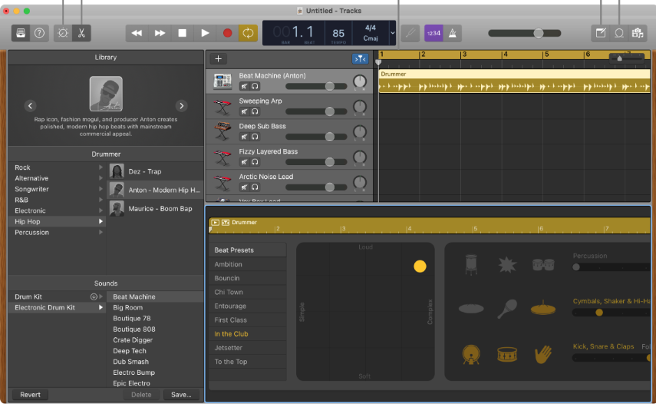Open the Media Browser button
656x404 pixels.
coord(638,33)
